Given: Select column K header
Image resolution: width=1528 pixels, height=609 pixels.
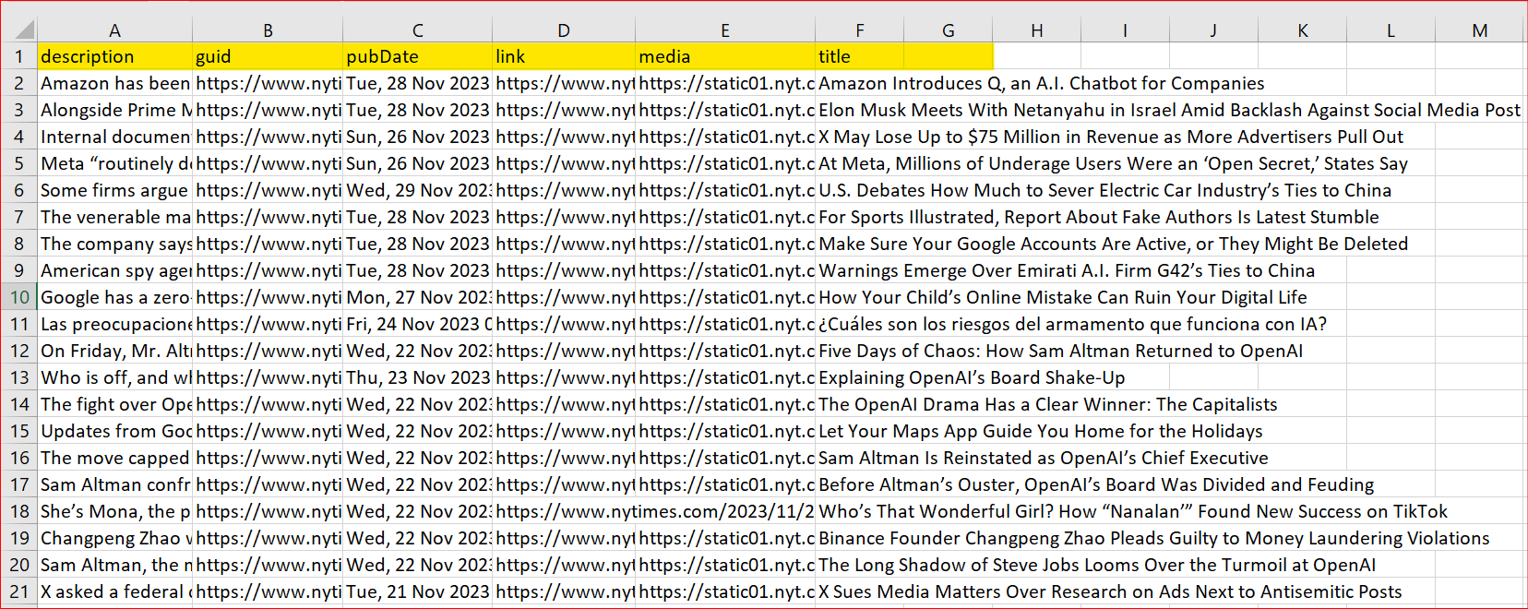Looking at the screenshot, I should (x=1302, y=30).
